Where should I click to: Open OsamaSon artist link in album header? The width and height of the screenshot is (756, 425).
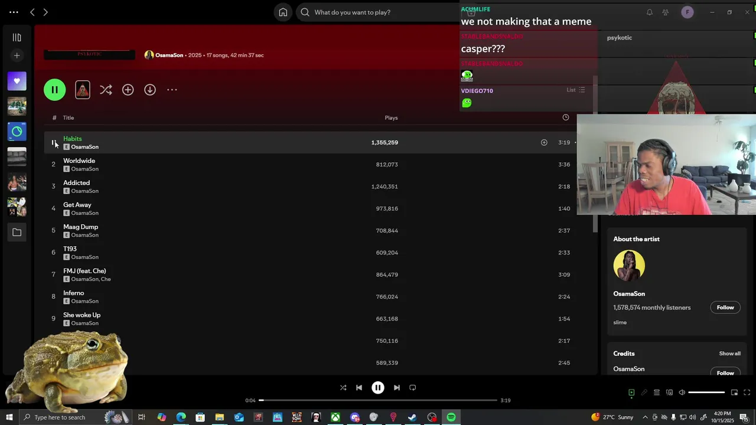tap(169, 55)
